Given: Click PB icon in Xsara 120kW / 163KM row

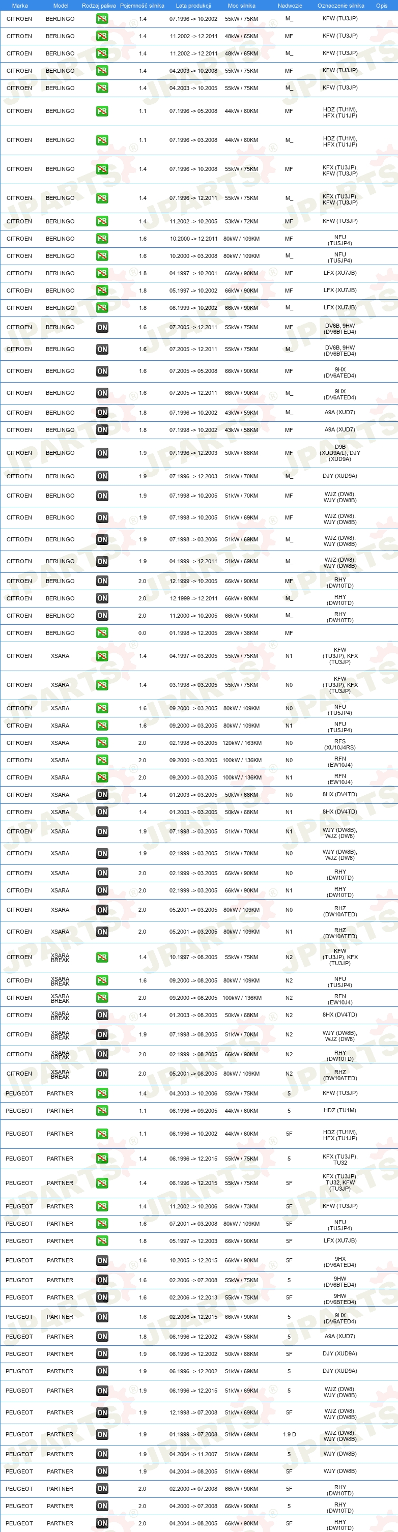Looking at the screenshot, I should [102, 743].
